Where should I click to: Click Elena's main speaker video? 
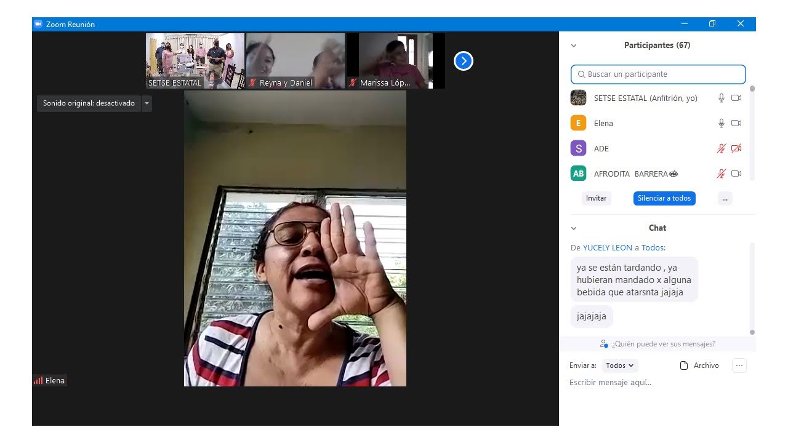(x=295, y=239)
